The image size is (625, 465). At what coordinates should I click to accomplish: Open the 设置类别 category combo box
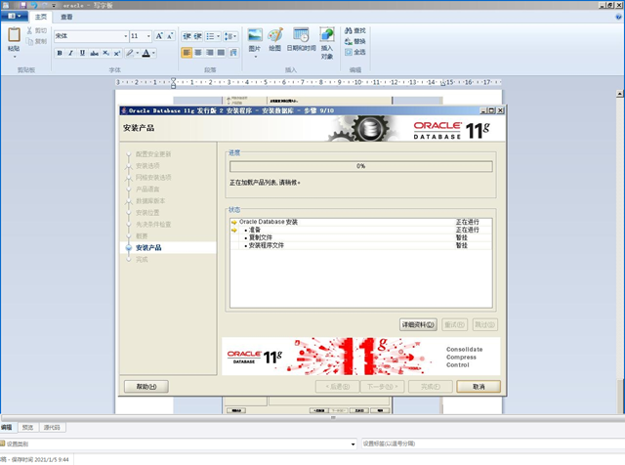(x=179, y=444)
